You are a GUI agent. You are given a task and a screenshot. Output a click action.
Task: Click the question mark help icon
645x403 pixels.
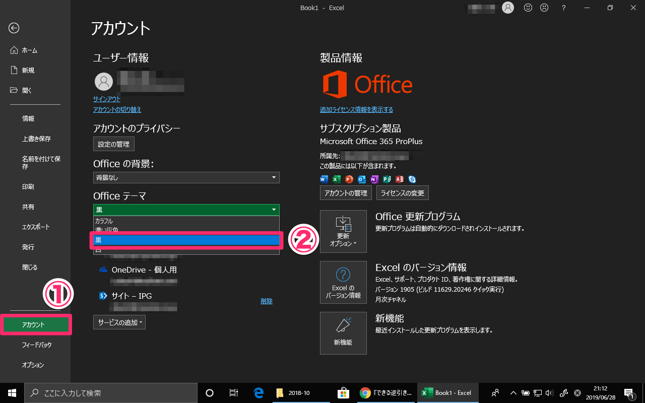click(x=564, y=8)
